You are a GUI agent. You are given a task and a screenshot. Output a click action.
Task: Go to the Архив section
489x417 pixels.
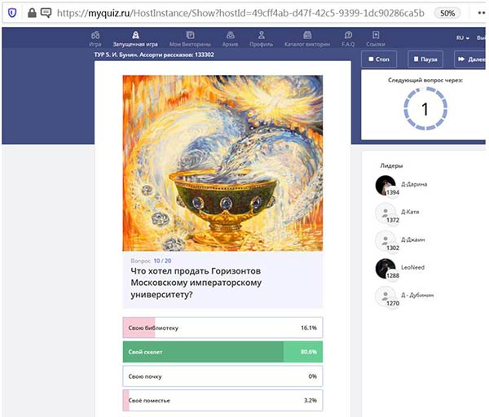coord(230,38)
